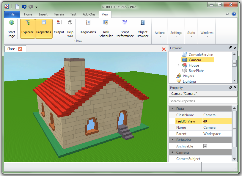Click the red X above the viewport
This screenshot has height=176, width=242.
pos(164,49)
